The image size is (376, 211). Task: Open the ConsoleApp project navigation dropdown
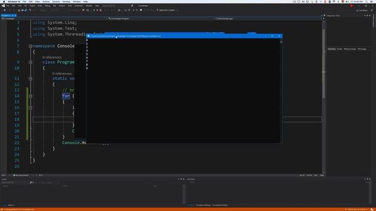click(x=53, y=18)
